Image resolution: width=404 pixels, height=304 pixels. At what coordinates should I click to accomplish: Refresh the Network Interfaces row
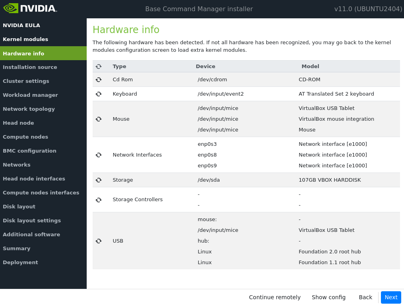click(x=99, y=155)
